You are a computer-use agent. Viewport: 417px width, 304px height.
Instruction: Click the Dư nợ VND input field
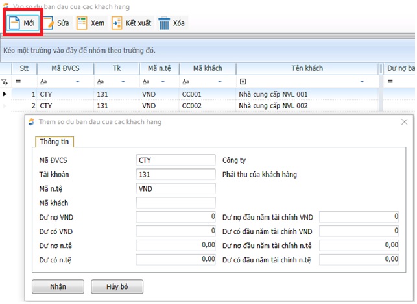175,217
